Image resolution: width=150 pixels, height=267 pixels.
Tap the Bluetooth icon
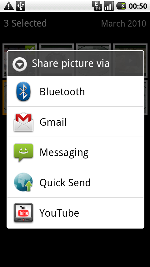coord(23,91)
